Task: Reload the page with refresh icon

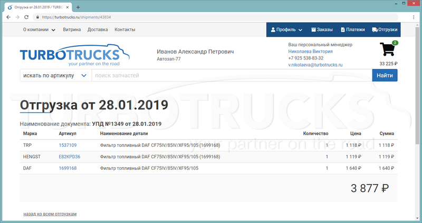Action: point(26,17)
